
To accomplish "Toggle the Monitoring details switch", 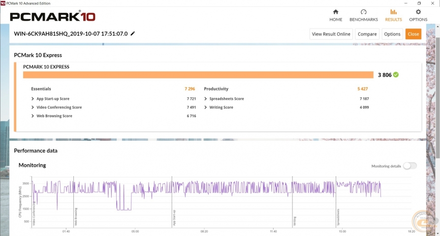I will pos(410,166).
